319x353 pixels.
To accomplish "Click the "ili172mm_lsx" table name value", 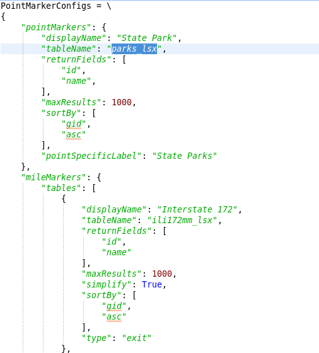I will click(x=182, y=220).
